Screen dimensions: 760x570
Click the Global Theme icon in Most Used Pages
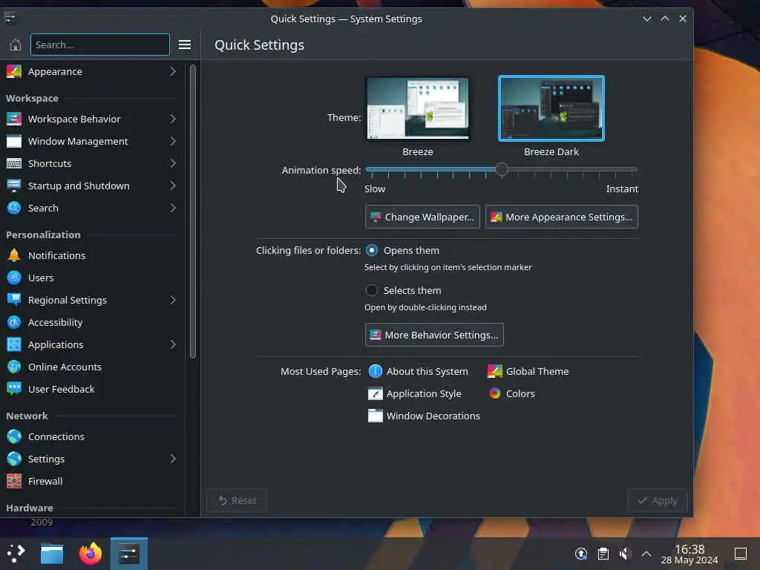494,371
